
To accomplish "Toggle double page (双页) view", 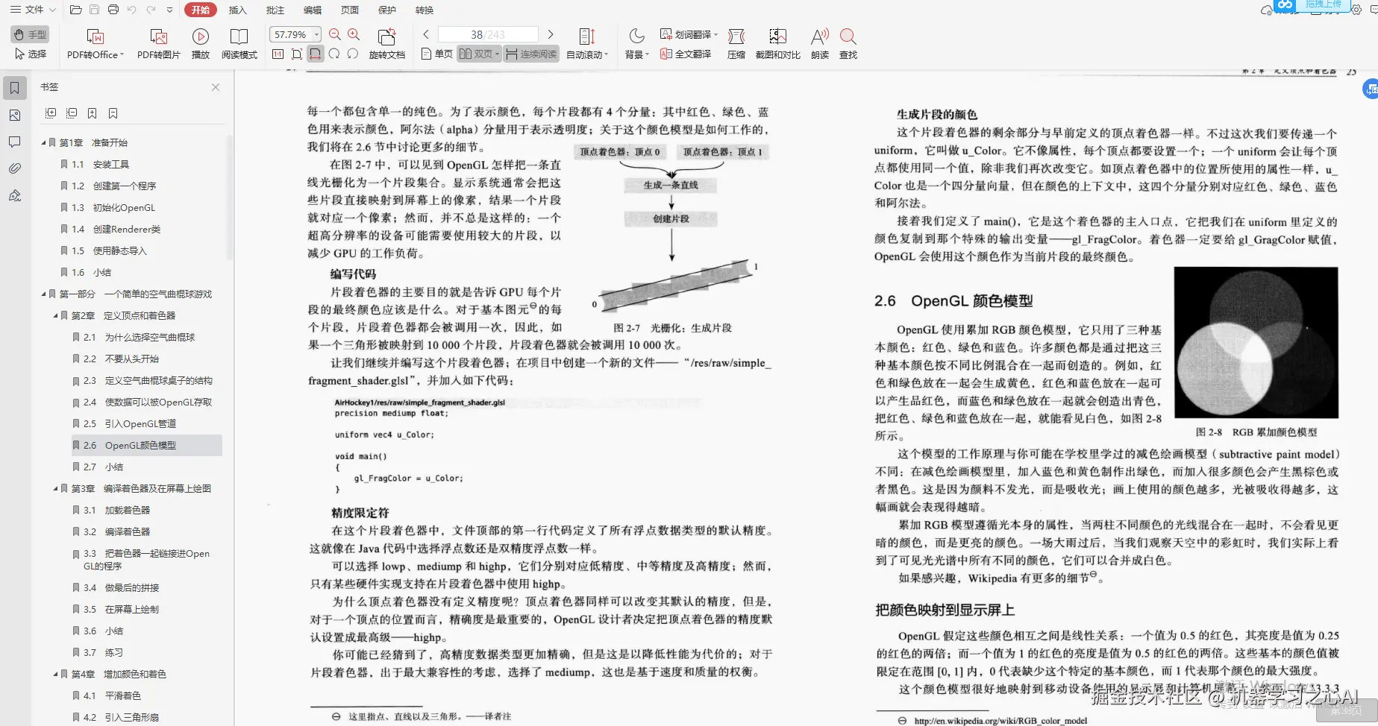I will click(479, 54).
